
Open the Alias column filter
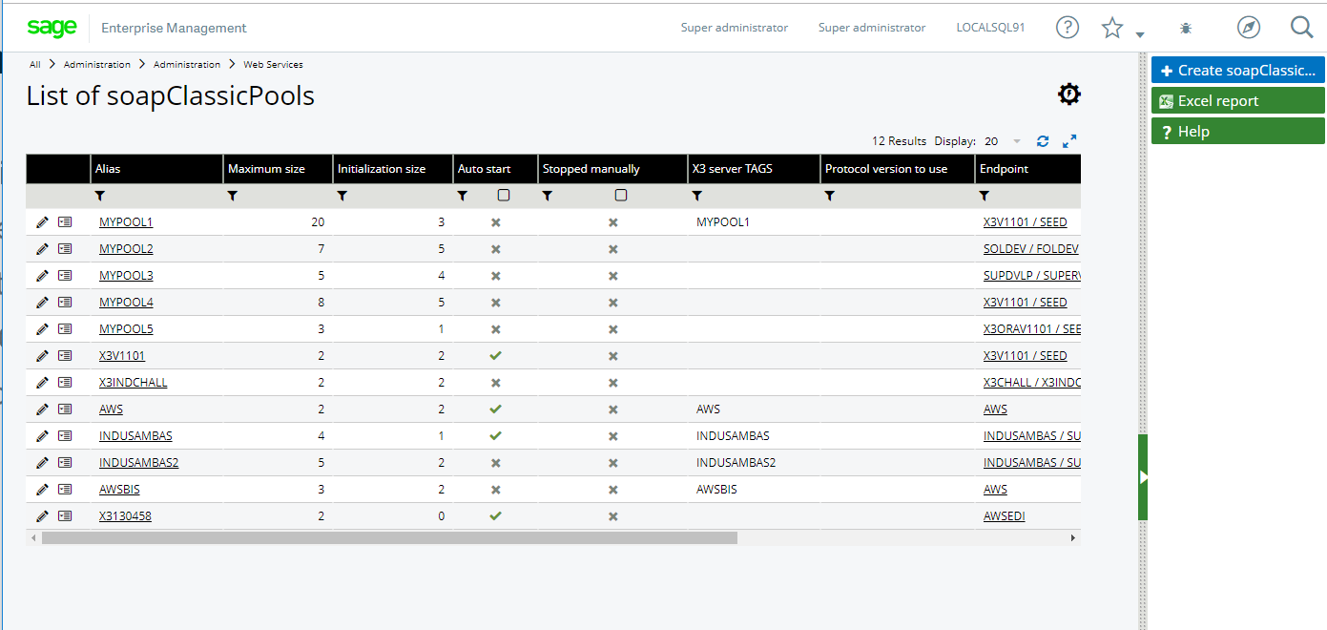[x=100, y=196]
